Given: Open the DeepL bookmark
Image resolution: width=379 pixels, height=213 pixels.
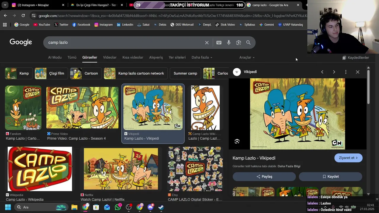Looking at the screenshot, I should tap(204, 25).
